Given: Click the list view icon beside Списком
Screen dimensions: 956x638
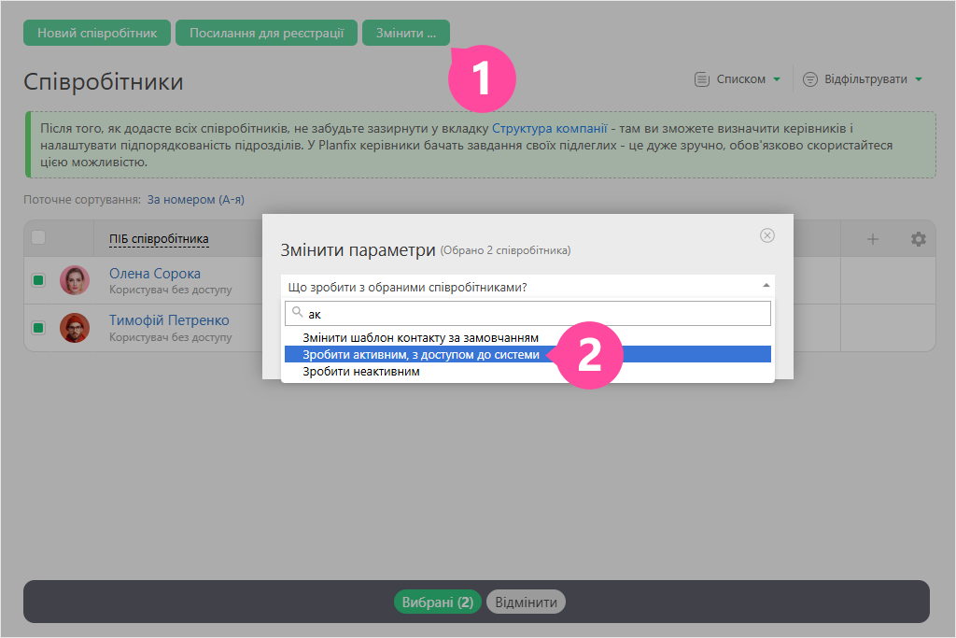Looking at the screenshot, I should point(701,79).
